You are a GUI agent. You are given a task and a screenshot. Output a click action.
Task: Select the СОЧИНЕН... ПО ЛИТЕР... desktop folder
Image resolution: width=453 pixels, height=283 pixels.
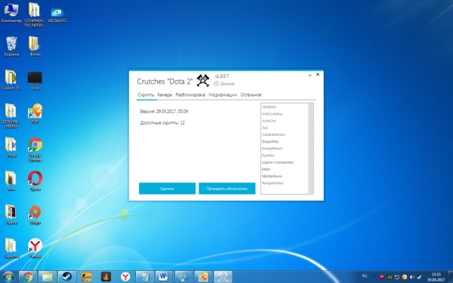click(35, 14)
